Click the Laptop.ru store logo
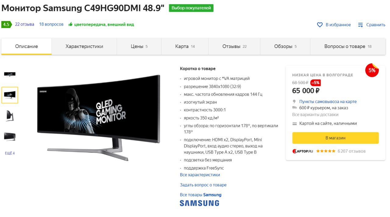This screenshot has height=217, width=390. (303, 151)
